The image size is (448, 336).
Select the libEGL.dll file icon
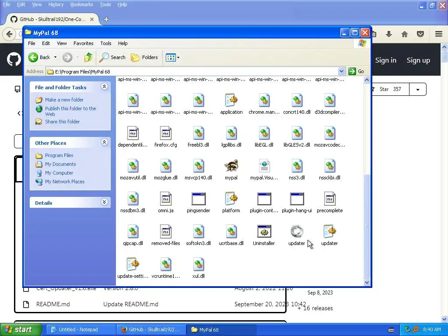tap(264, 133)
